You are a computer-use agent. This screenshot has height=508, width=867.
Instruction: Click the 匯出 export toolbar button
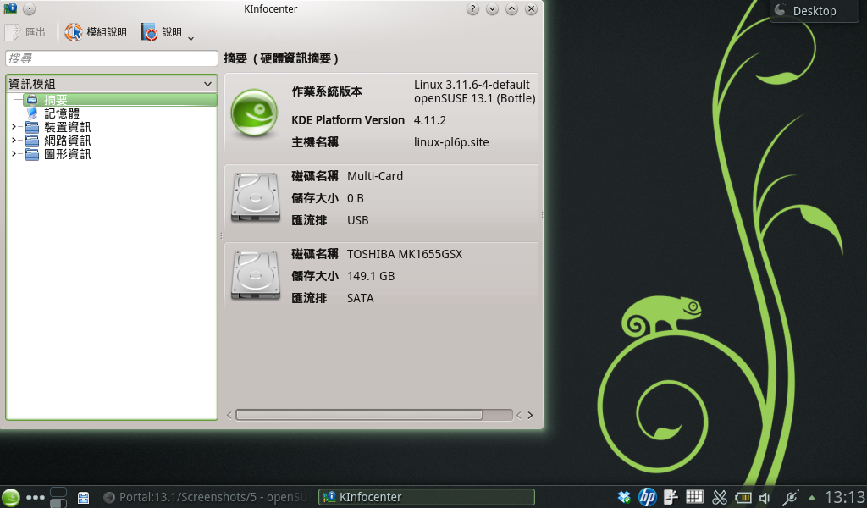[x=25, y=32]
